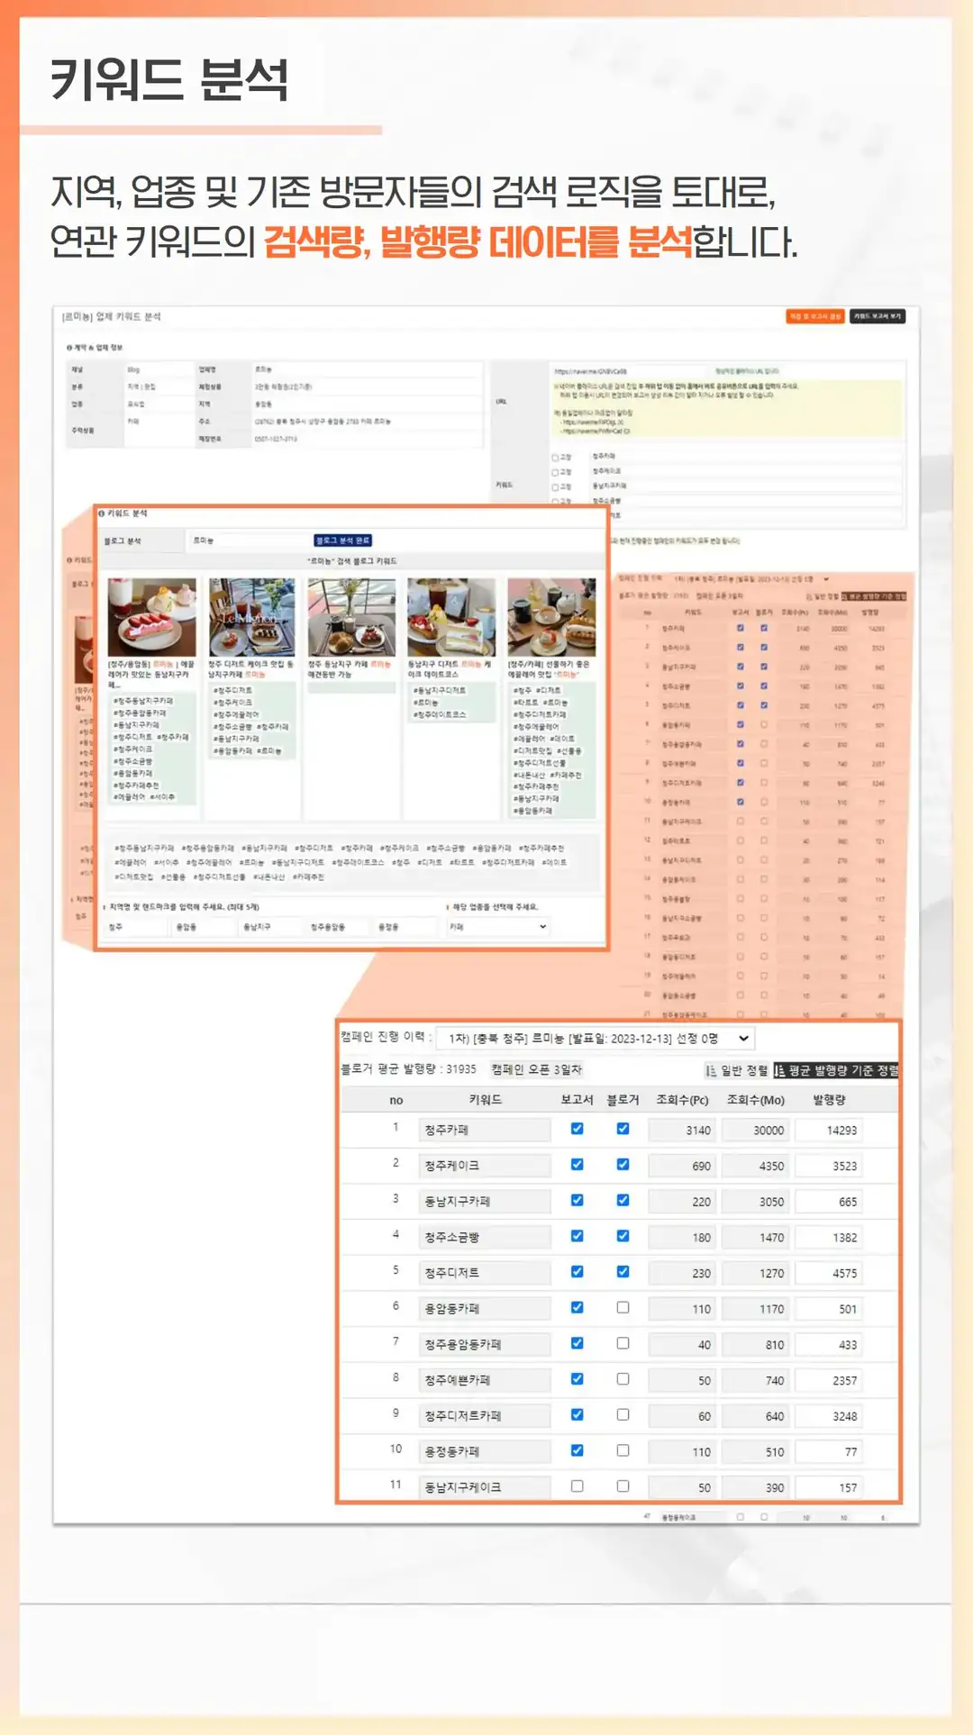Uncheck 보고서 checkbox for 용정동카페

[577, 1450]
